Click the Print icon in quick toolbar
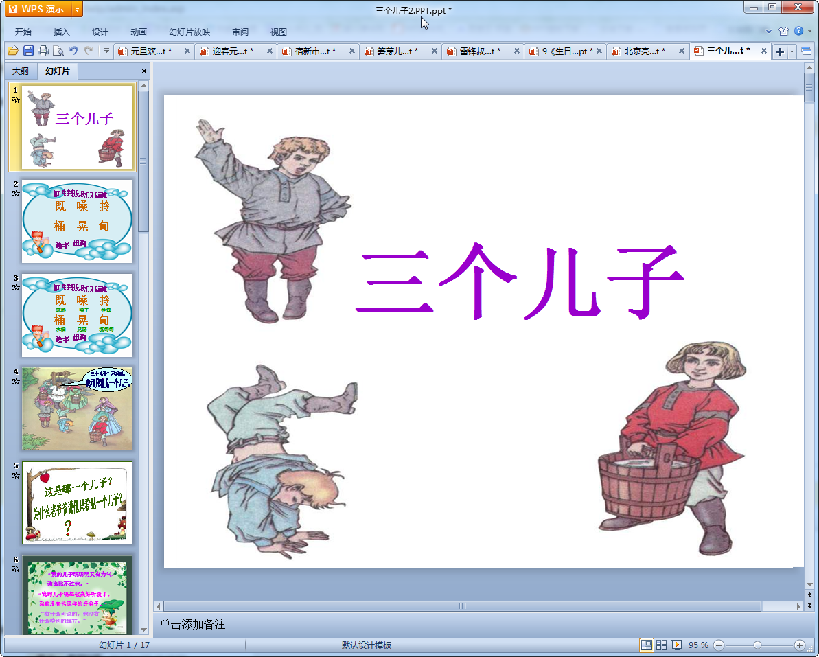The height and width of the screenshot is (657, 819). point(43,51)
